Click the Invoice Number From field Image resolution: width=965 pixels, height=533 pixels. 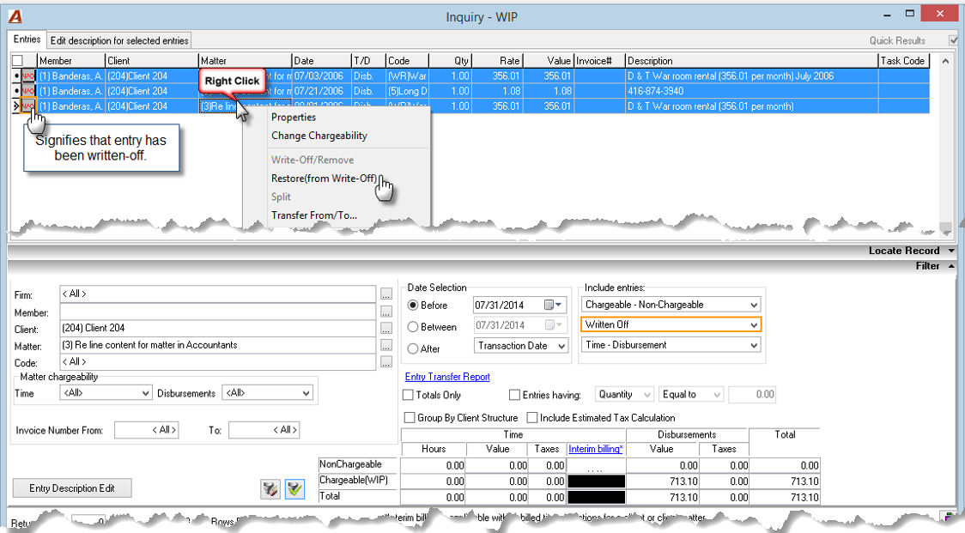point(147,430)
